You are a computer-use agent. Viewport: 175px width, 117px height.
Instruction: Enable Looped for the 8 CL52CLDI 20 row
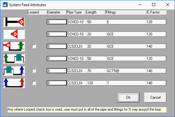(x=34, y=46)
